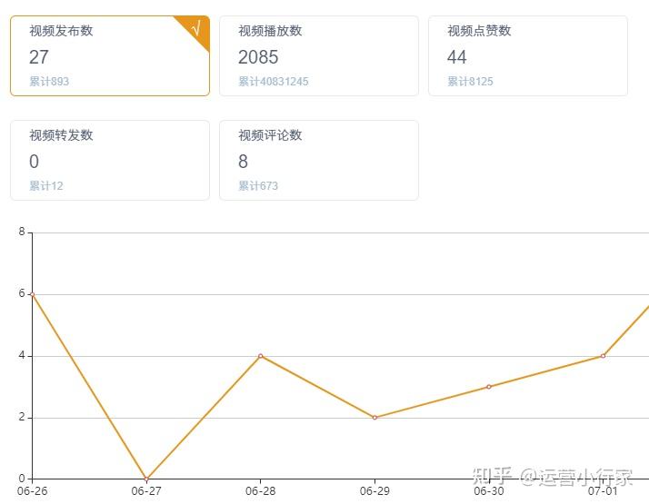The width and height of the screenshot is (649, 504).
Task: Click the 07-01 data point on chart
Action: click(x=603, y=356)
